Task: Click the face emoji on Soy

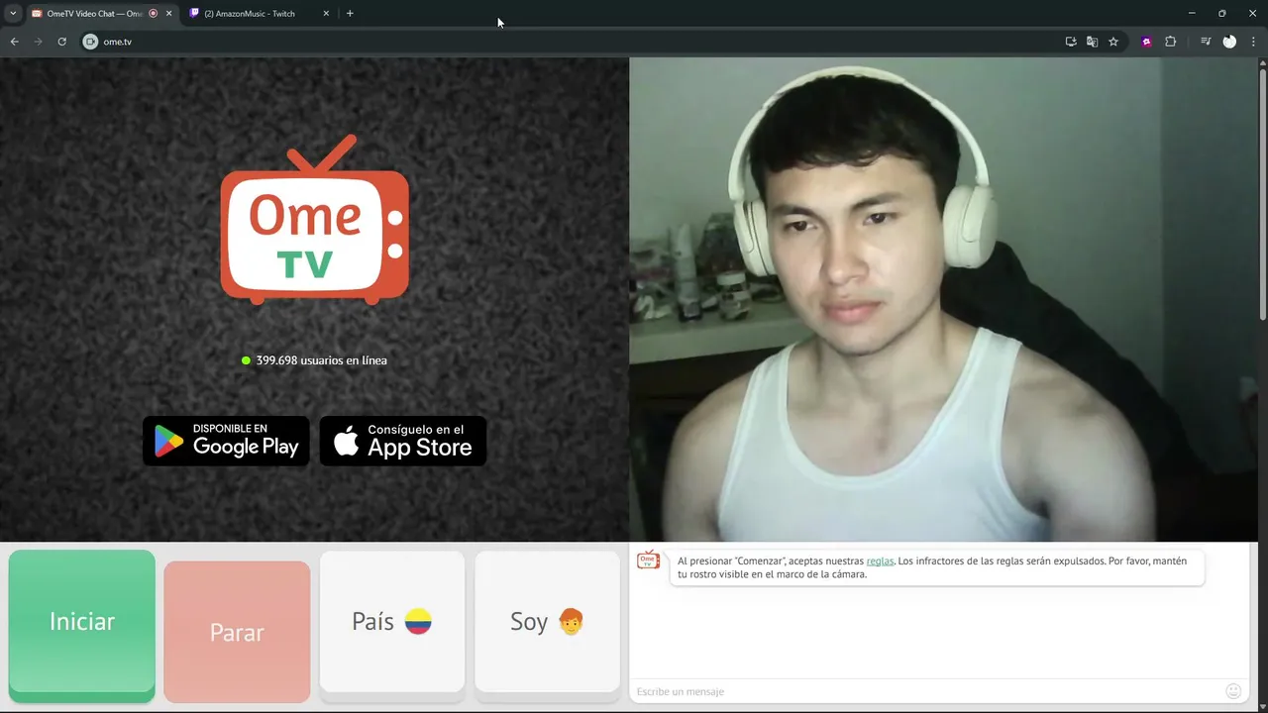Action: [x=571, y=622]
